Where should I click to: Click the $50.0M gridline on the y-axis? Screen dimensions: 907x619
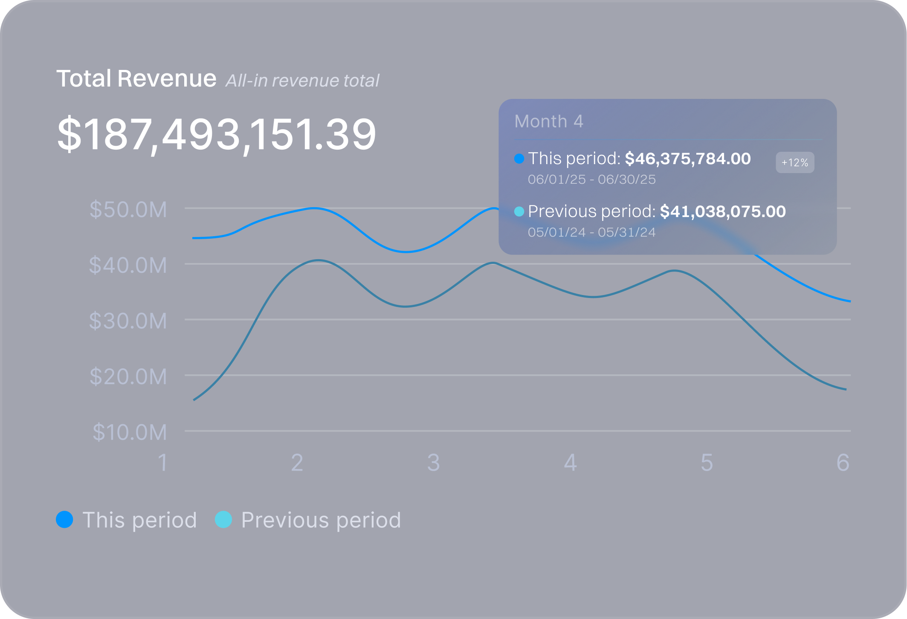tap(128, 209)
